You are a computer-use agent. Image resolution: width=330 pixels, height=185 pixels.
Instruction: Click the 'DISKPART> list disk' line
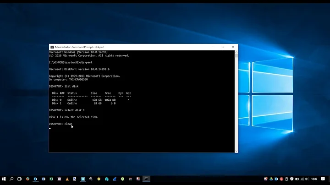64,86
